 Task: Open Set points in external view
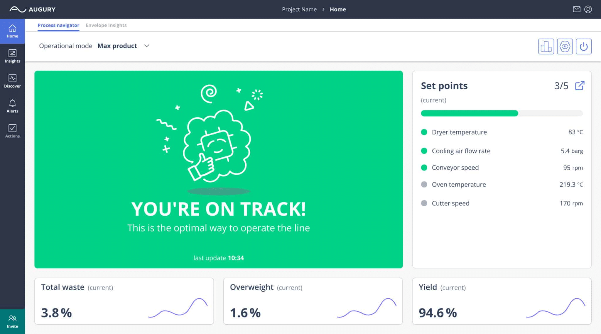pos(580,86)
